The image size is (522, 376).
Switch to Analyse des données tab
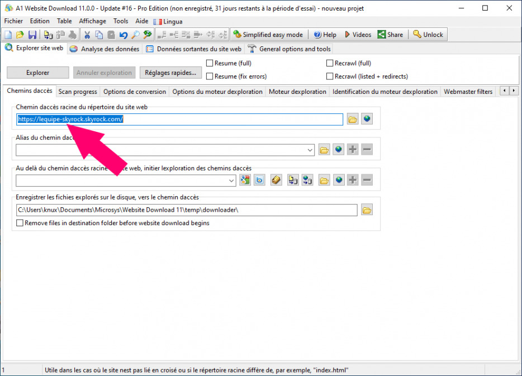(x=105, y=49)
